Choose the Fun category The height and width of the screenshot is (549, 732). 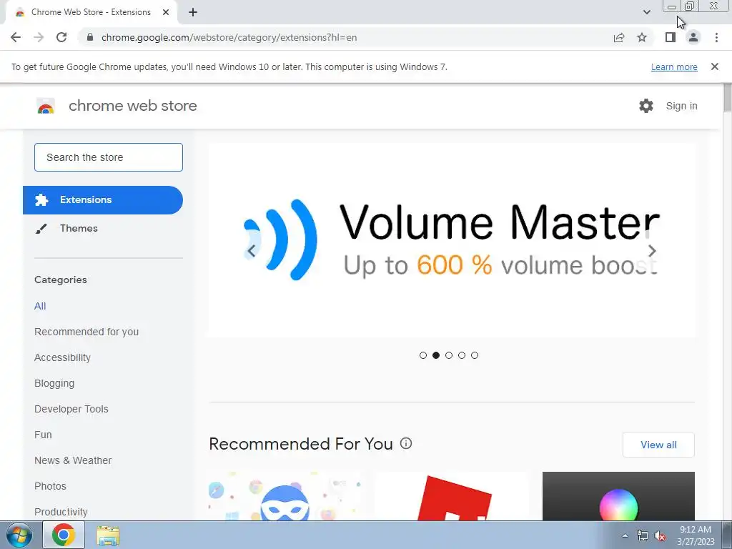[43, 435]
